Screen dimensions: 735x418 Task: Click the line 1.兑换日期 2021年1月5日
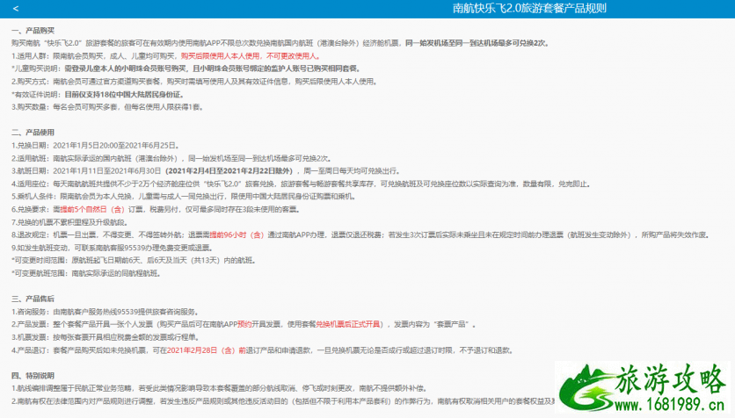point(95,145)
